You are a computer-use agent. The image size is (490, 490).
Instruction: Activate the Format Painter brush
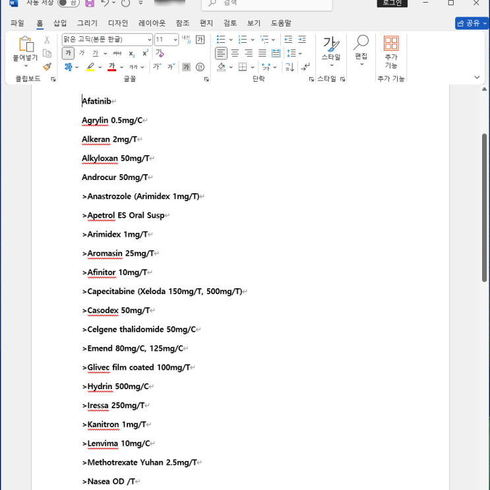pyautogui.click(x=47, y=67)
